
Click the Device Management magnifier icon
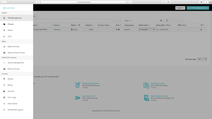(4, 63)
